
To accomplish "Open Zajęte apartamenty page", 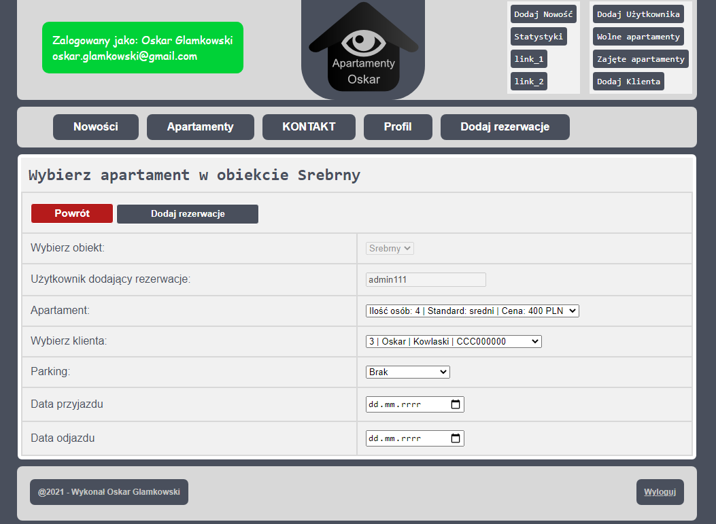I will click(640, 58).
